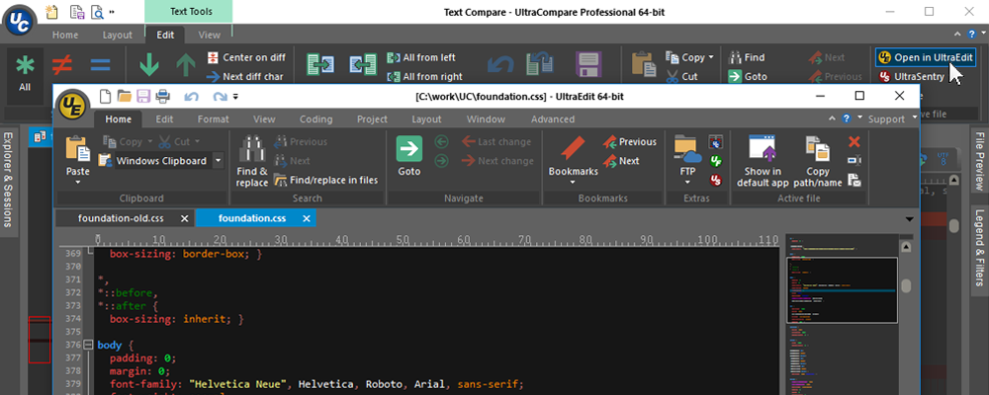This screenshot has width=989, height=395.
Task: Click All from right in UltraCompare
Action: 424,77
